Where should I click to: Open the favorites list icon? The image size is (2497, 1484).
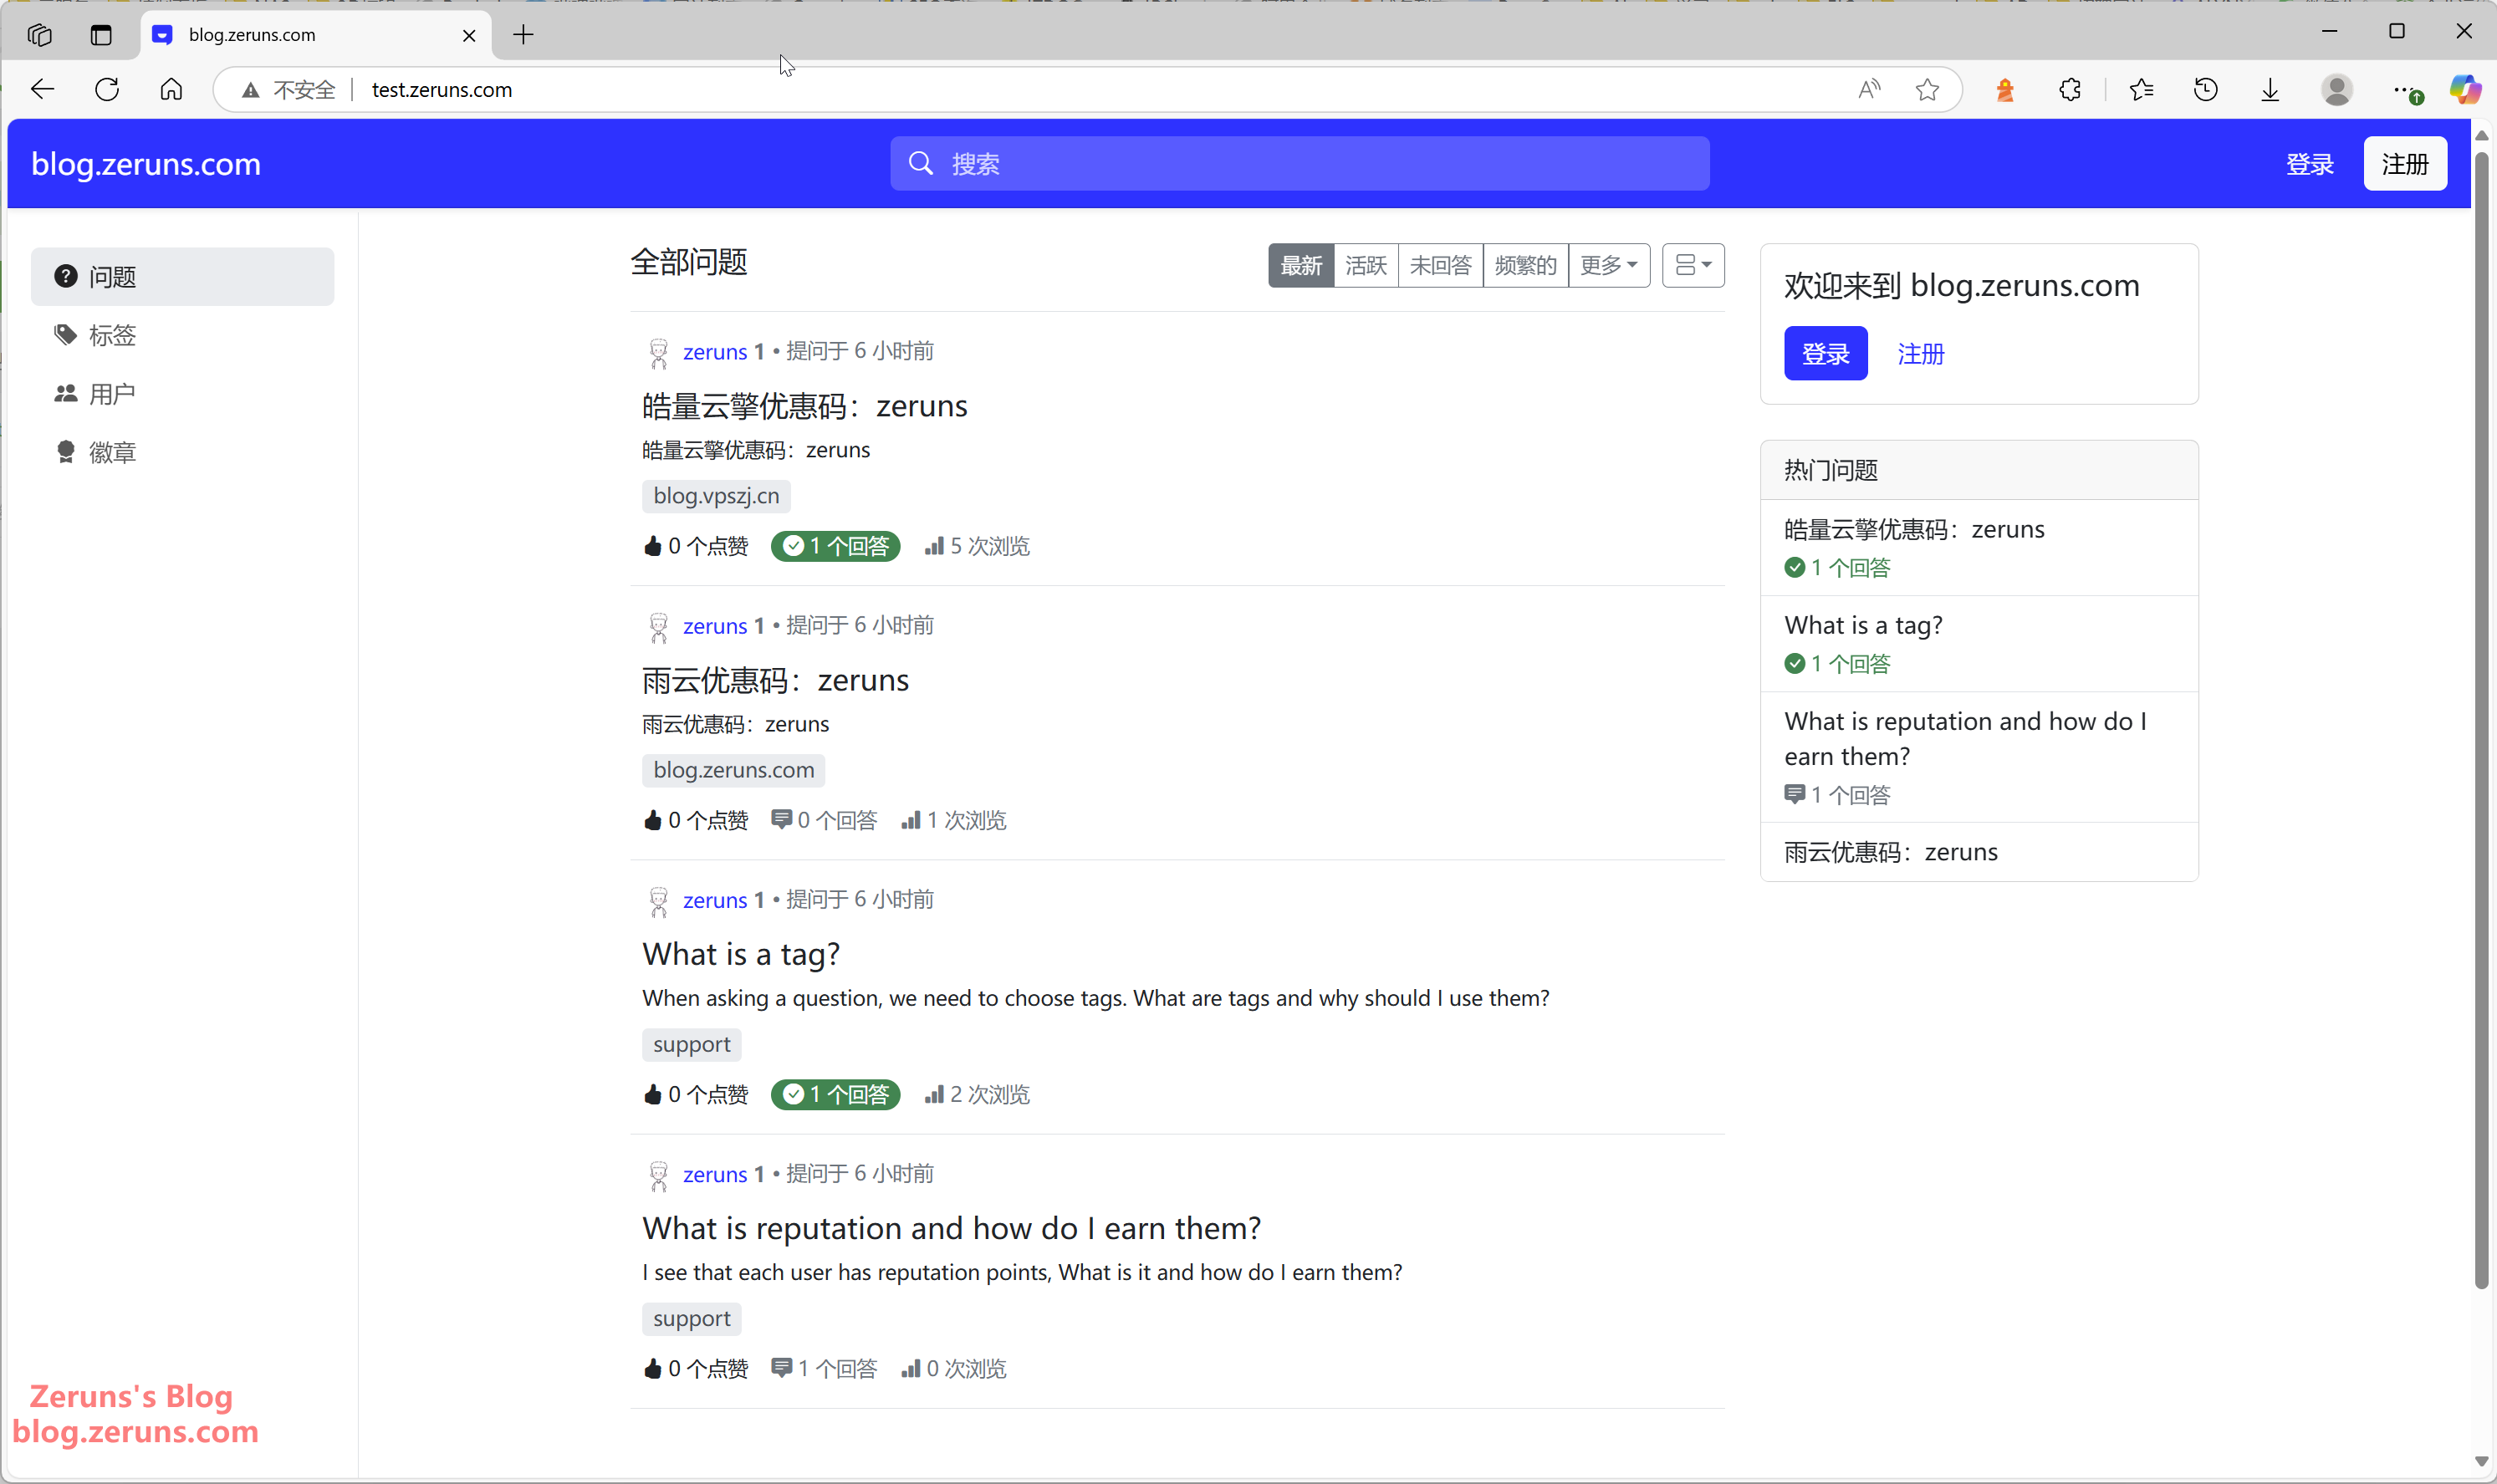tap(2141, 89)
